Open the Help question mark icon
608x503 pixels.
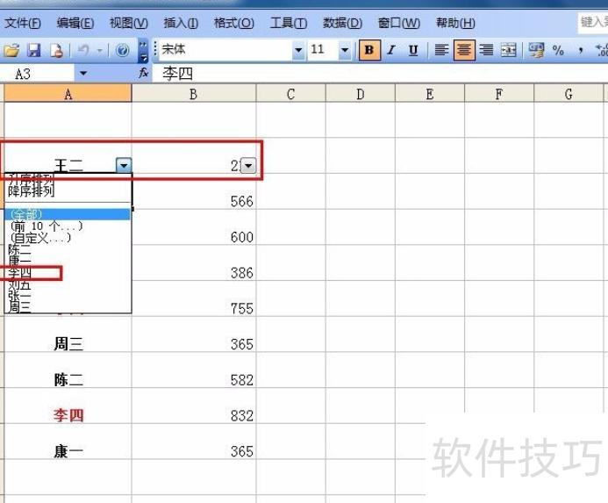point(123,50)
